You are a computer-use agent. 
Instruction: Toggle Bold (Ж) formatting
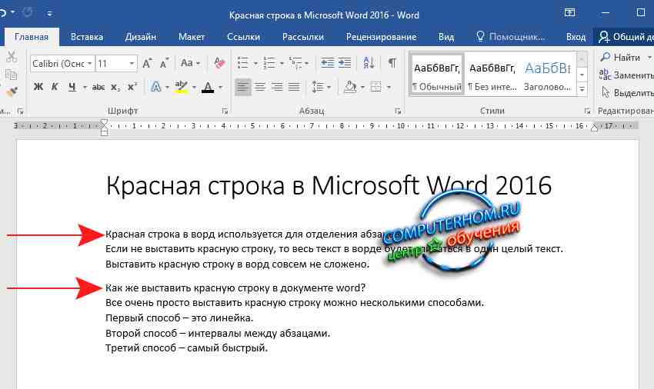tap(38, 87)
